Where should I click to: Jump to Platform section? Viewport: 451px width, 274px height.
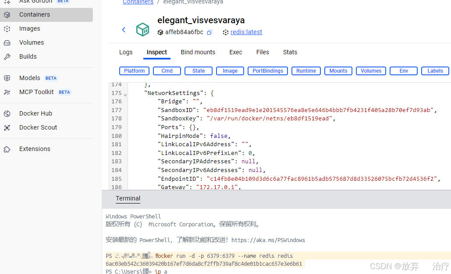pyautogui.click(x=134, y=71)
